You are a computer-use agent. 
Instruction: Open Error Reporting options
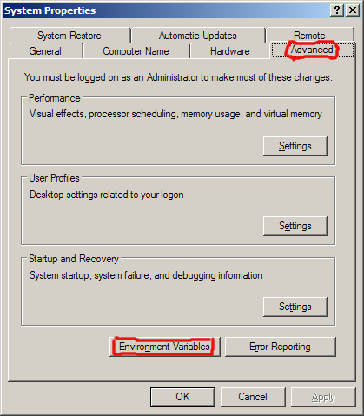(x=280, y=347)
